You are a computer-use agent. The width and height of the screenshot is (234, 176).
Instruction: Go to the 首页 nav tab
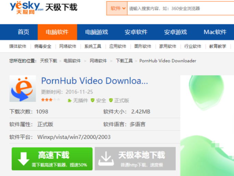tap(23, 32)
